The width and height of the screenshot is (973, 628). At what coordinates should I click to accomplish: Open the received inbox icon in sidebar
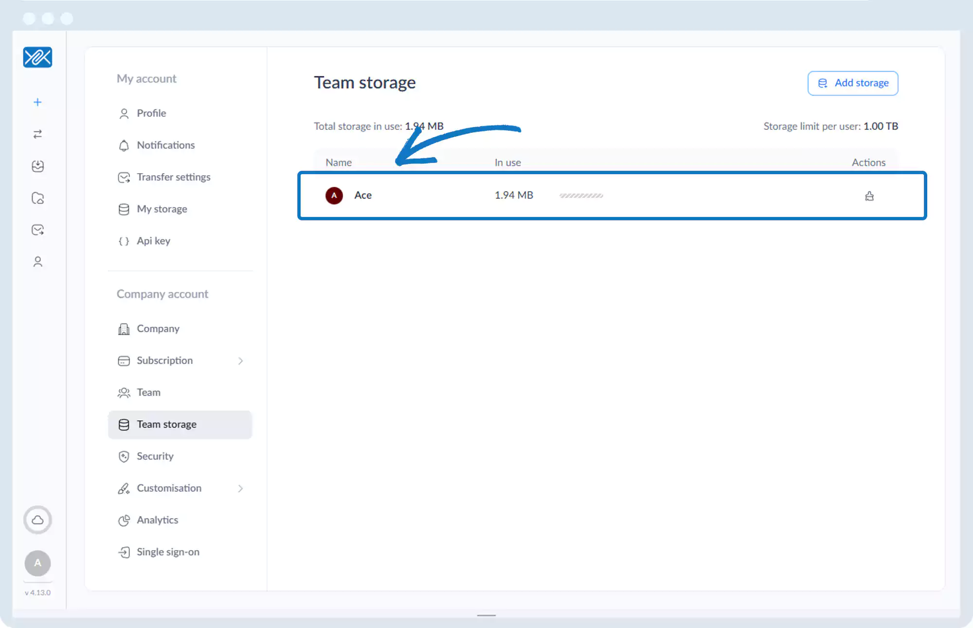(37, 166)
